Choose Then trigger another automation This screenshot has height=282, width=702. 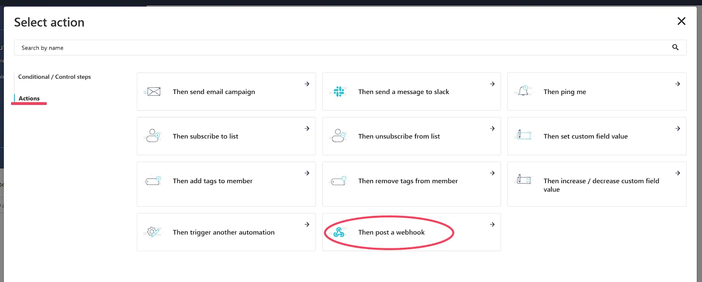[226, 232]
